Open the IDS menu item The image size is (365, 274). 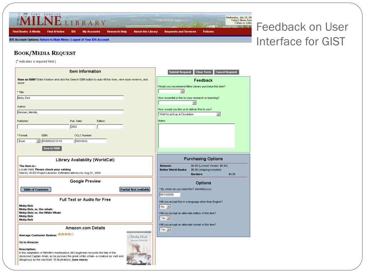pos(73,31)
